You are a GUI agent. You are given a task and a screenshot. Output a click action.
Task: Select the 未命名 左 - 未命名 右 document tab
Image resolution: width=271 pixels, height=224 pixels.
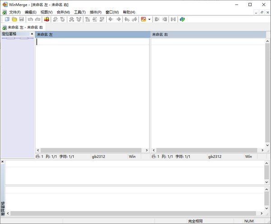26,27
